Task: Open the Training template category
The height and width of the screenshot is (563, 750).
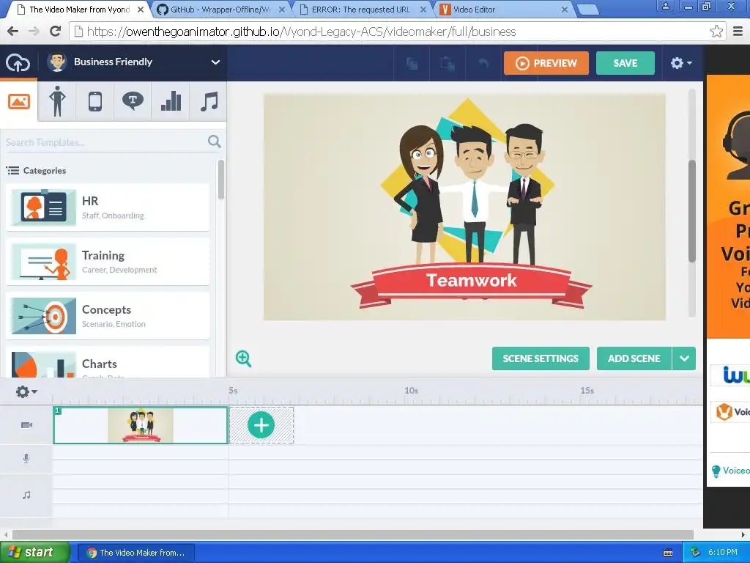Action: 108,262
